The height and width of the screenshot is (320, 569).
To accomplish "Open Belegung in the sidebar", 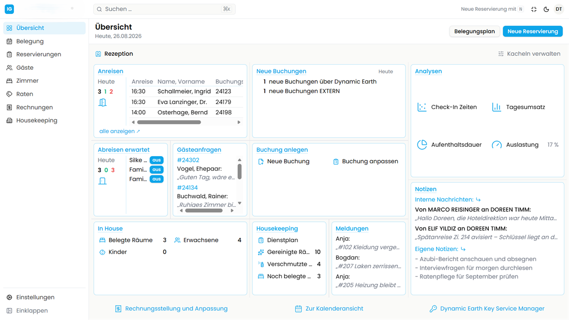I will [x=44, y=41].
